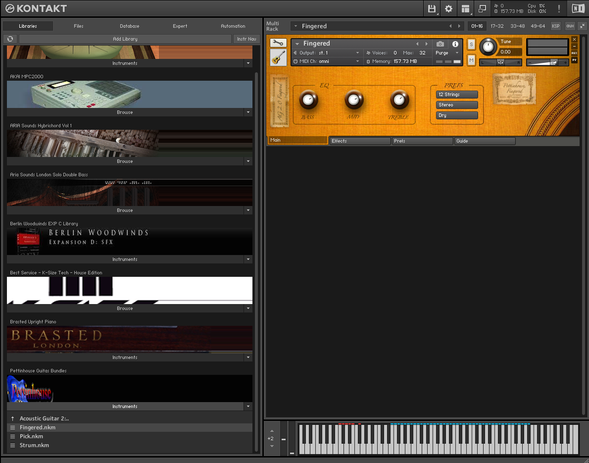Click the NI logo icon
Image resolution: width=589 pixels, height=463 pixels.
click(x=578, y=8)
